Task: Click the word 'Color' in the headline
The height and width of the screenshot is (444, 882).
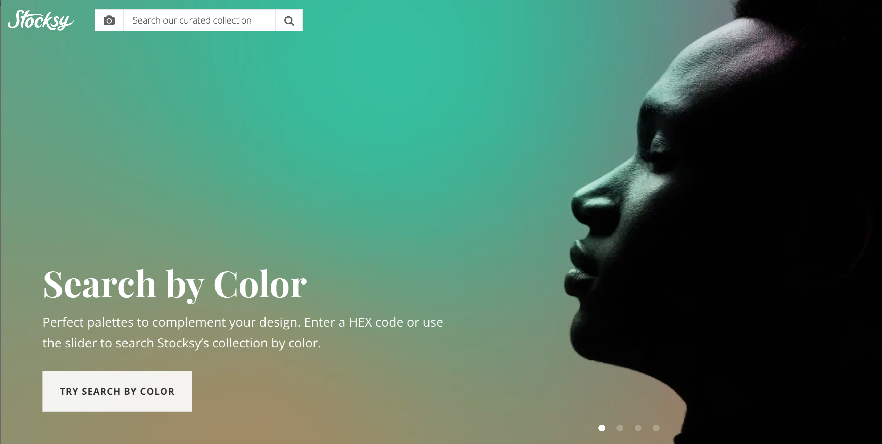Action: pyautogui.click(x=260, y=285)
